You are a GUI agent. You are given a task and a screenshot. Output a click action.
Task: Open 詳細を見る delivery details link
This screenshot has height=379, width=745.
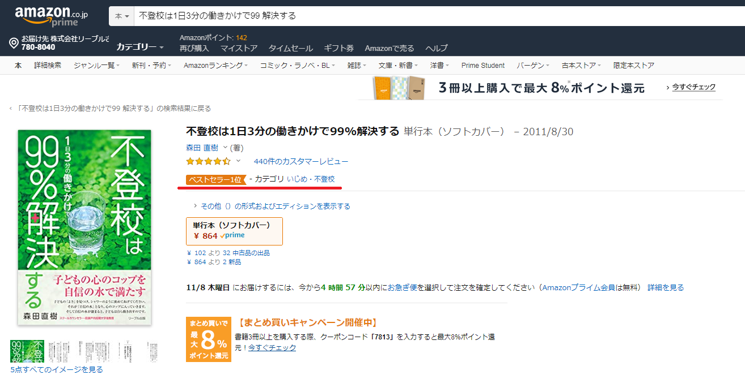[x=666, y=287]
